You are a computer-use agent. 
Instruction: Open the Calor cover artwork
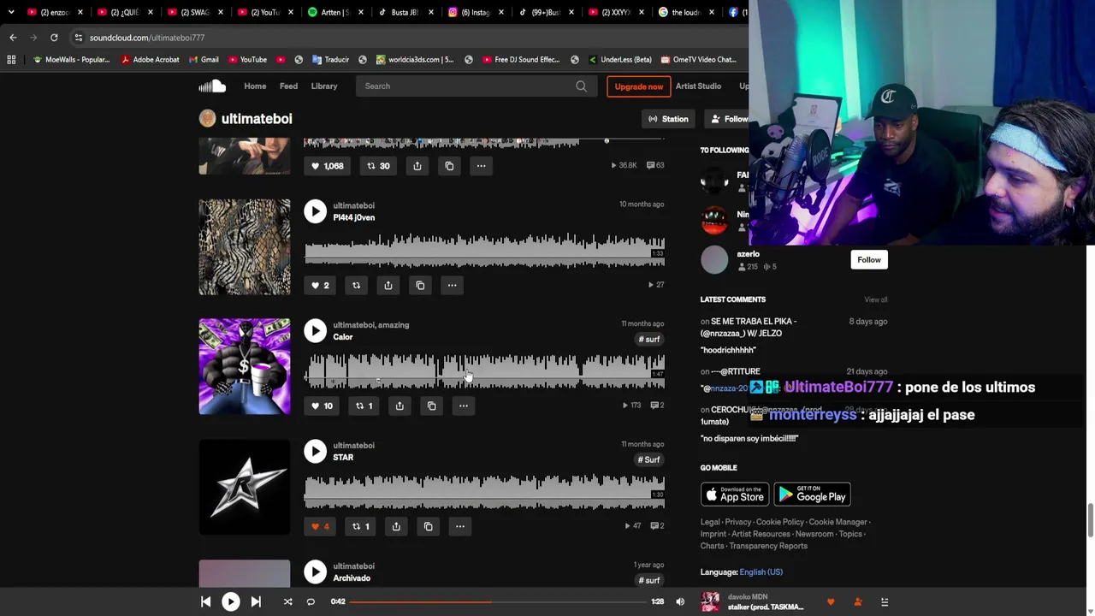[x=245, y=367]
